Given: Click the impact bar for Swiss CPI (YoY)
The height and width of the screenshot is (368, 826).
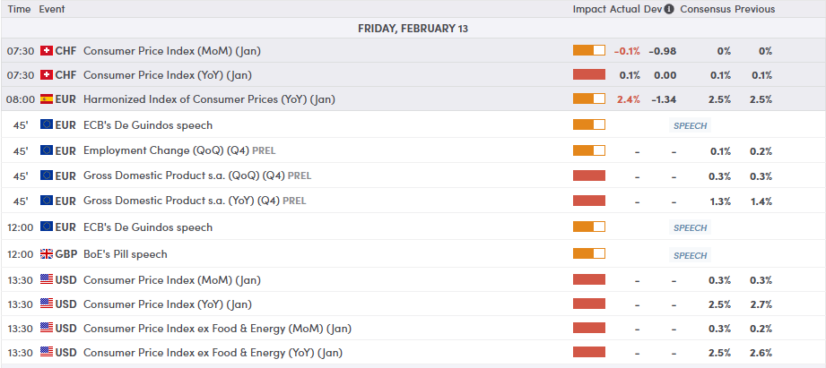Looking at the screenshot, I should coord(589,75).
